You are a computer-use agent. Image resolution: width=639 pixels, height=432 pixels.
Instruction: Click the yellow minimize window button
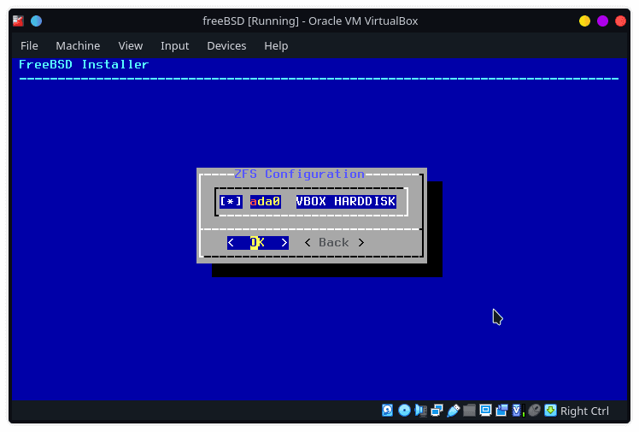tap(585, 21)
